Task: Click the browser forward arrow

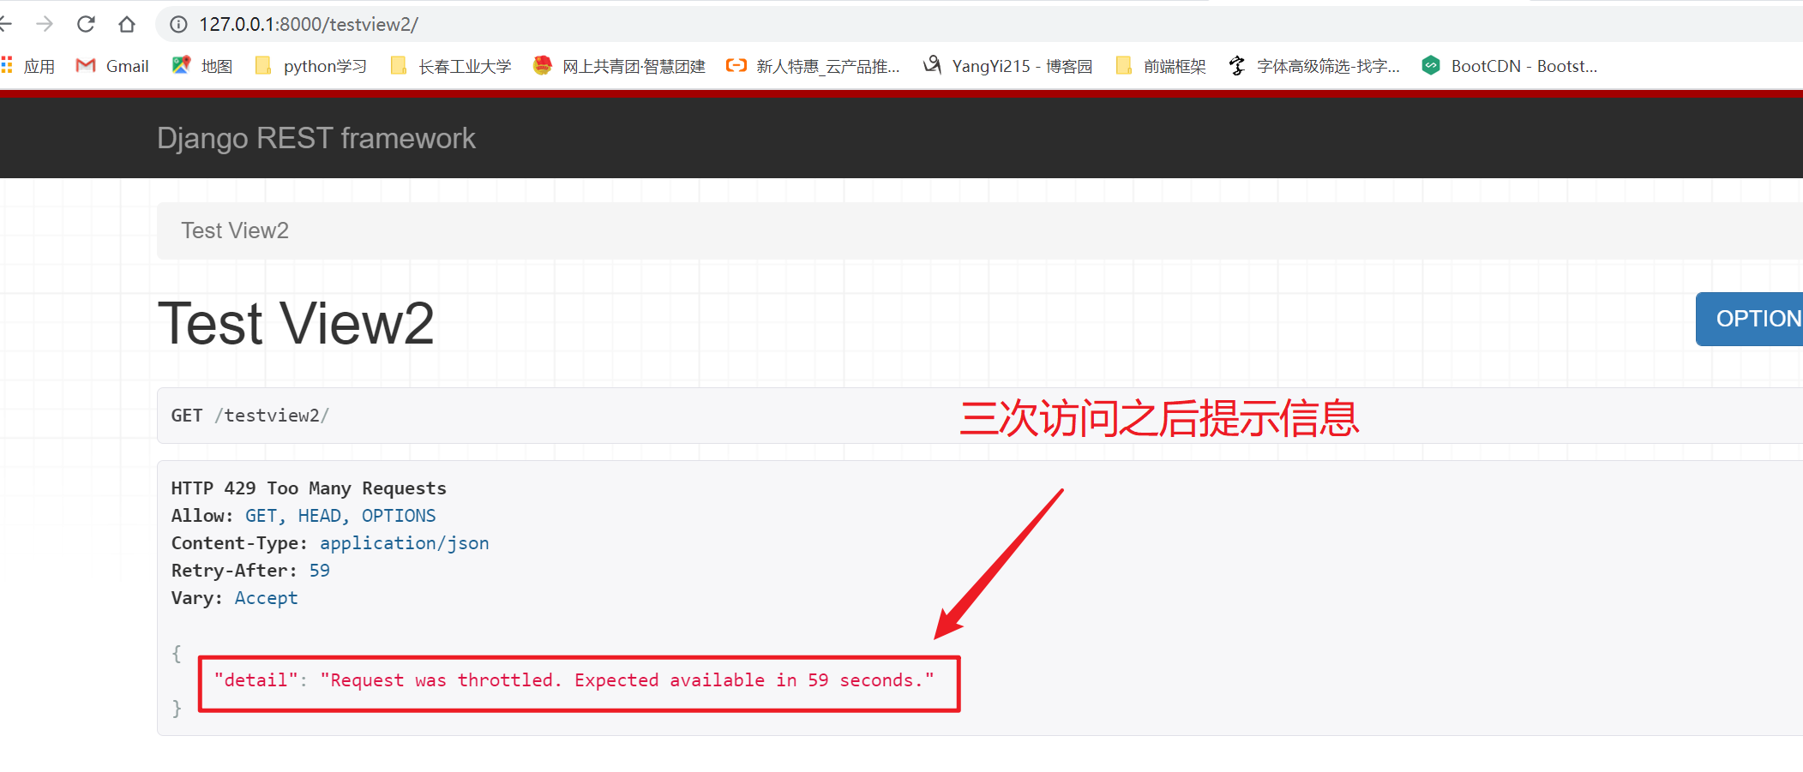Action: point(45,24)
